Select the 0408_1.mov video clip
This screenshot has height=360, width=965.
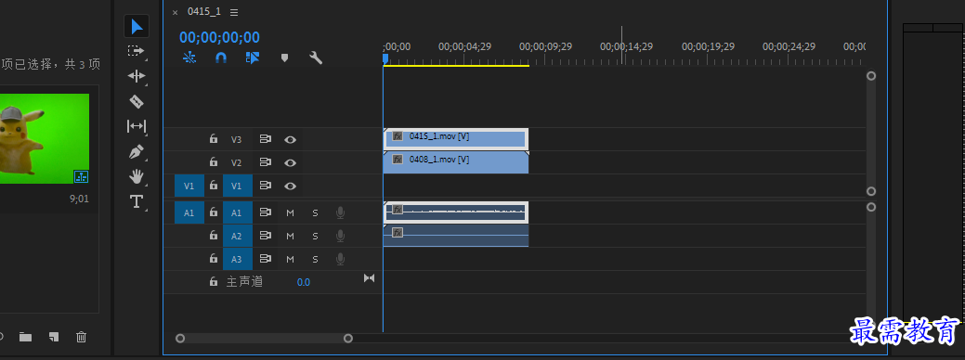(x=455, y=162)
